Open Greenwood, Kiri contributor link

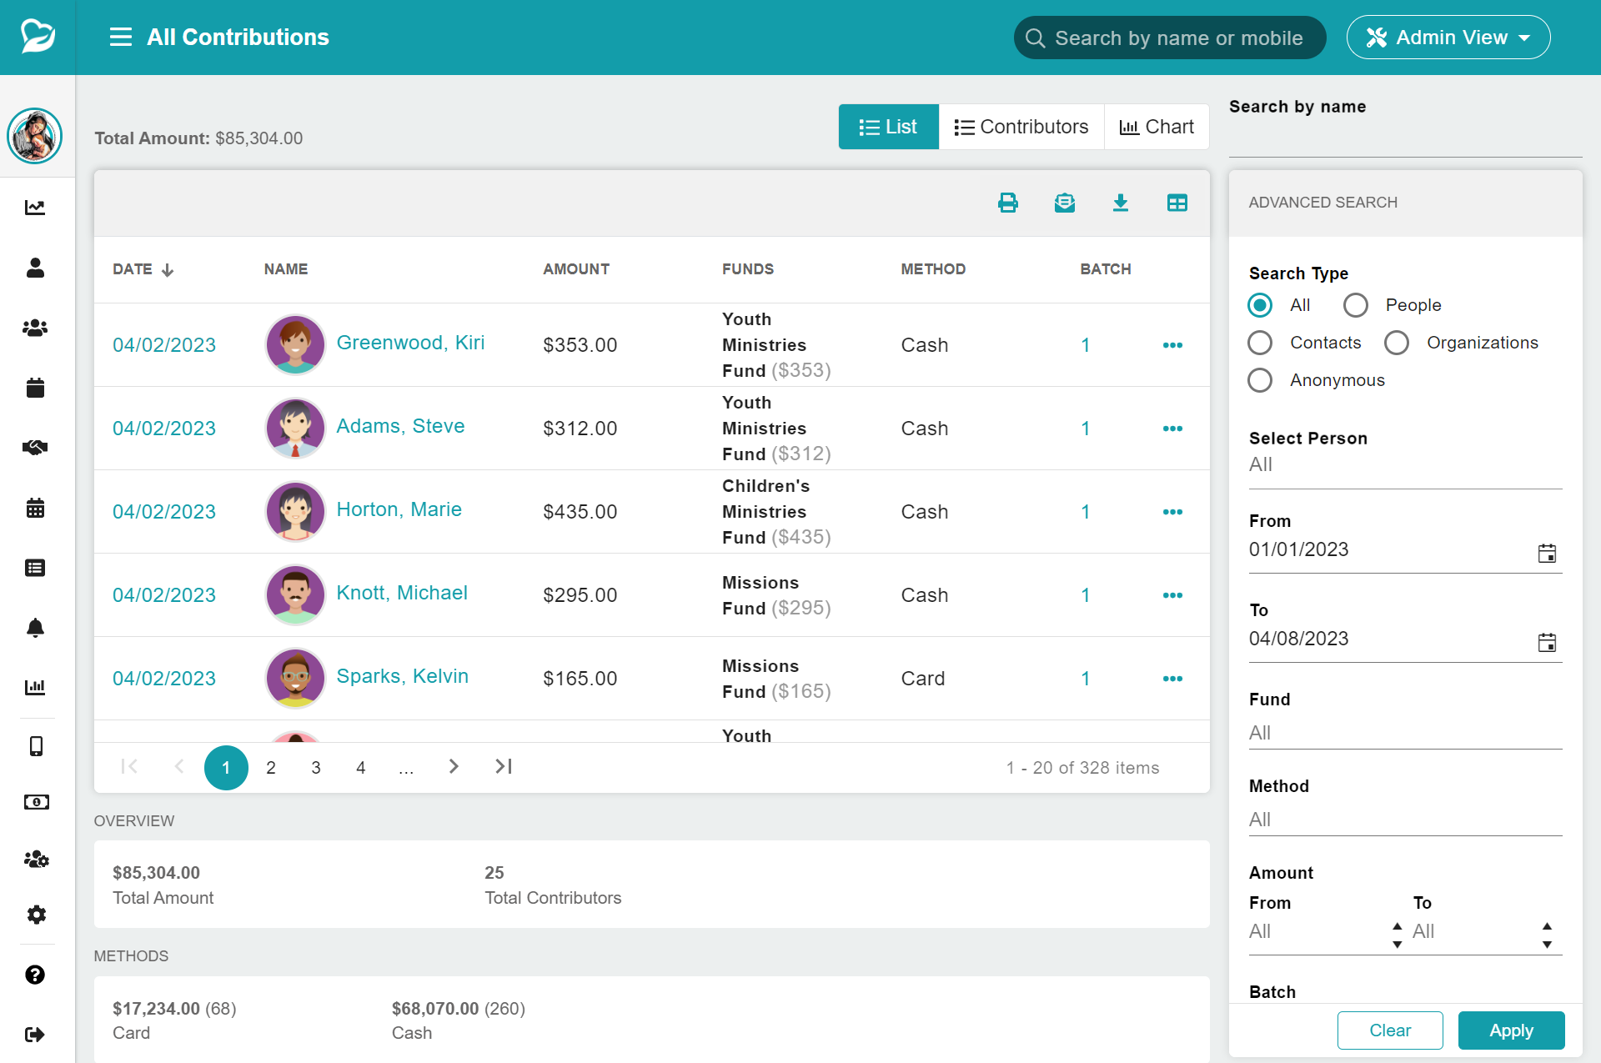410,343
